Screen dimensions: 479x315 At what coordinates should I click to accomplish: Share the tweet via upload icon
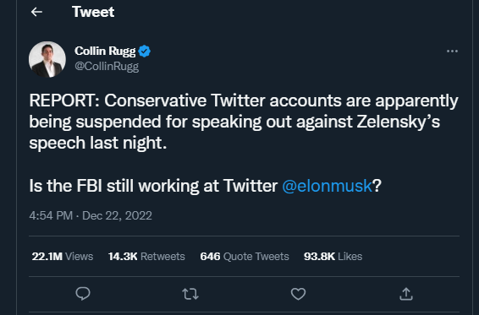406,294
